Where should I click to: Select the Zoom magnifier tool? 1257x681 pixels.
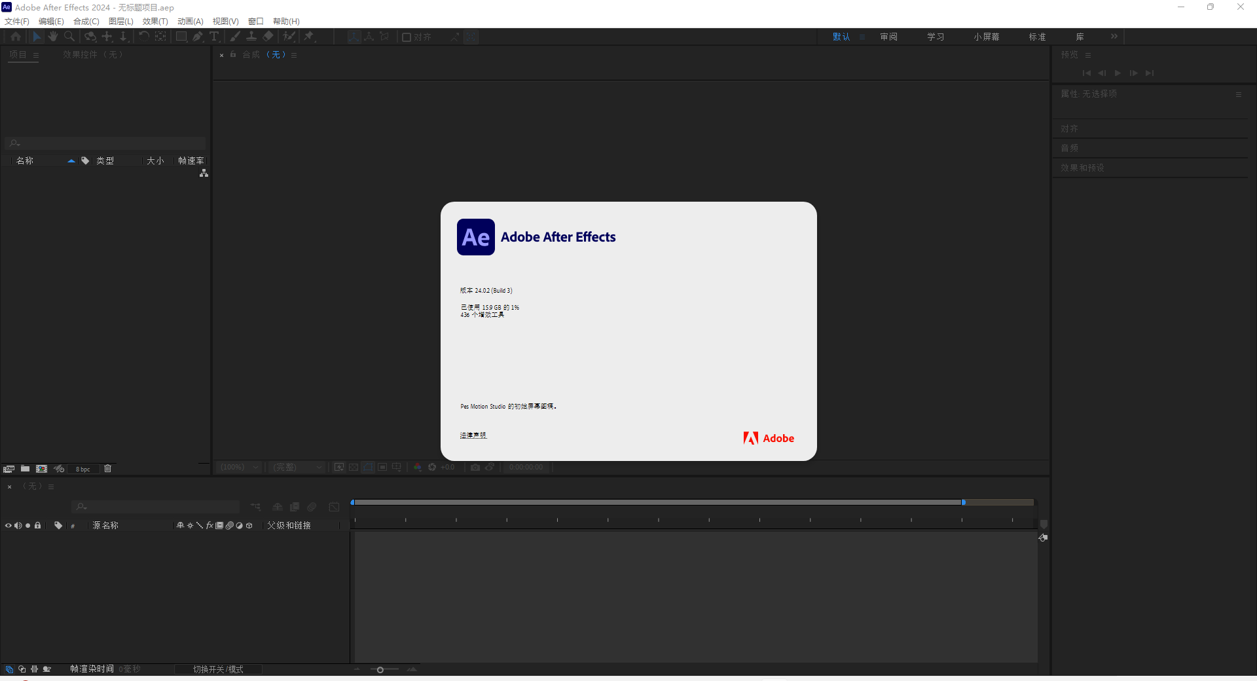69,37
